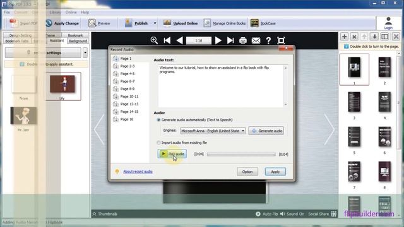Open Manage Online Books
This screenshot has width=404, height=227.
click(x=225, y=23)
